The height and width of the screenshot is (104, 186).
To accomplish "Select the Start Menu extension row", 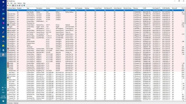I will [x=96, y=87].
